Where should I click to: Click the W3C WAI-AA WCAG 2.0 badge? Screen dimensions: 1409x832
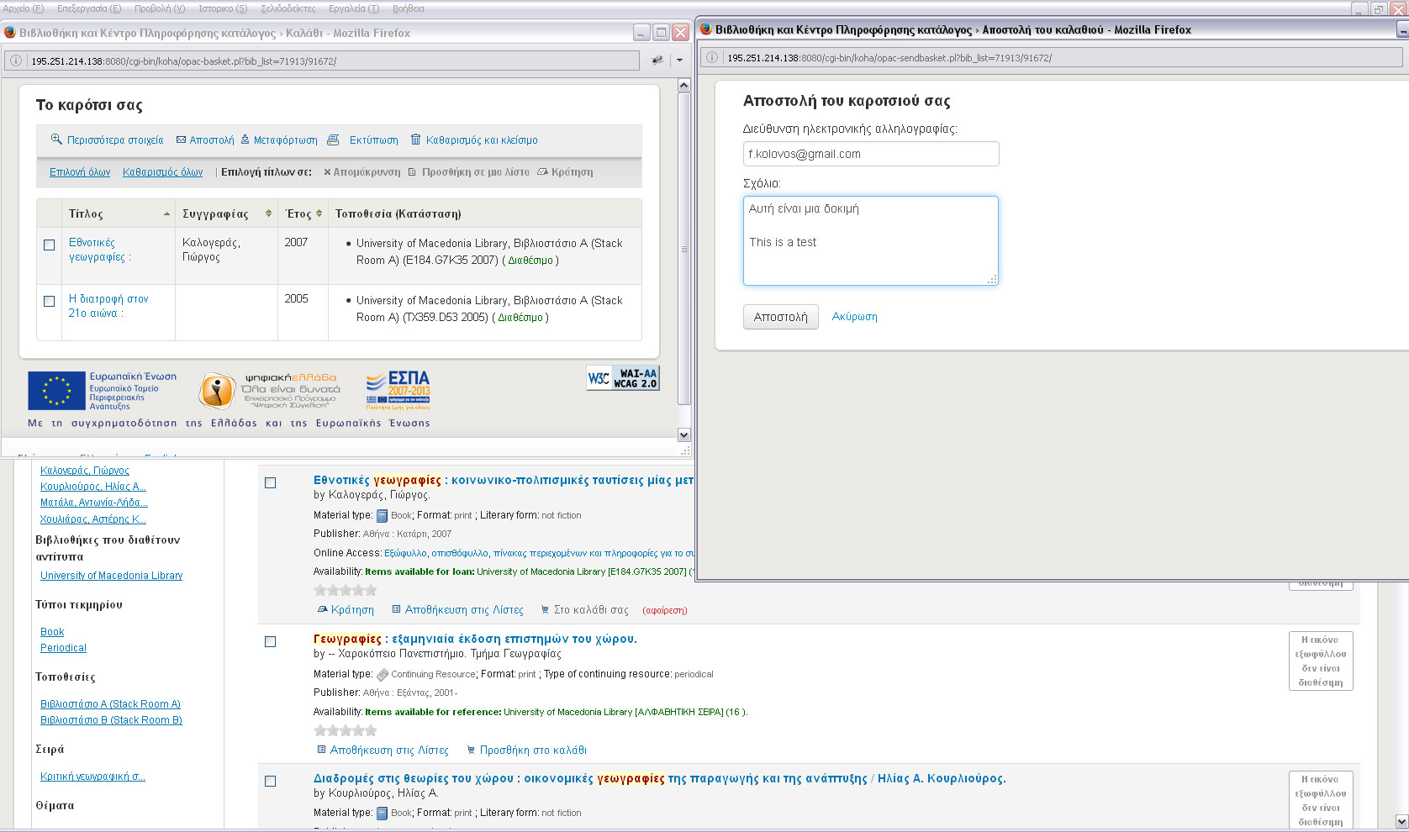[623, 378]
